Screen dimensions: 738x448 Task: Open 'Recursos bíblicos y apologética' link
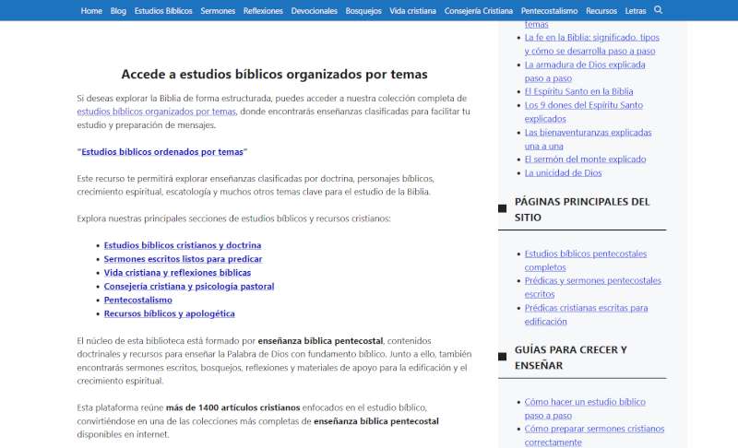click(170, 313)
